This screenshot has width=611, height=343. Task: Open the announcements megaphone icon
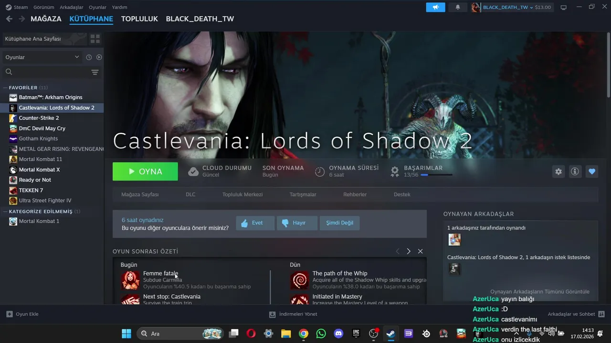435,7
